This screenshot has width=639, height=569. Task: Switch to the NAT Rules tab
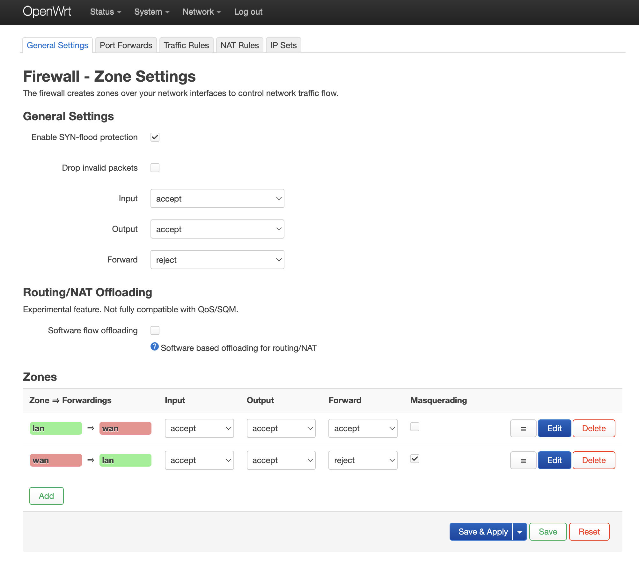coord(239,45)
